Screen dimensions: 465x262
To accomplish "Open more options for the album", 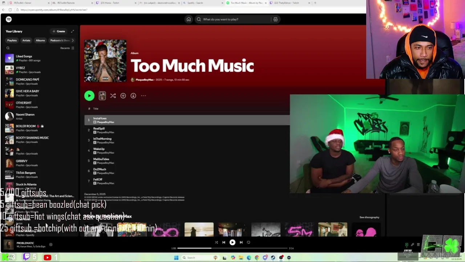I will coord(143,96).
